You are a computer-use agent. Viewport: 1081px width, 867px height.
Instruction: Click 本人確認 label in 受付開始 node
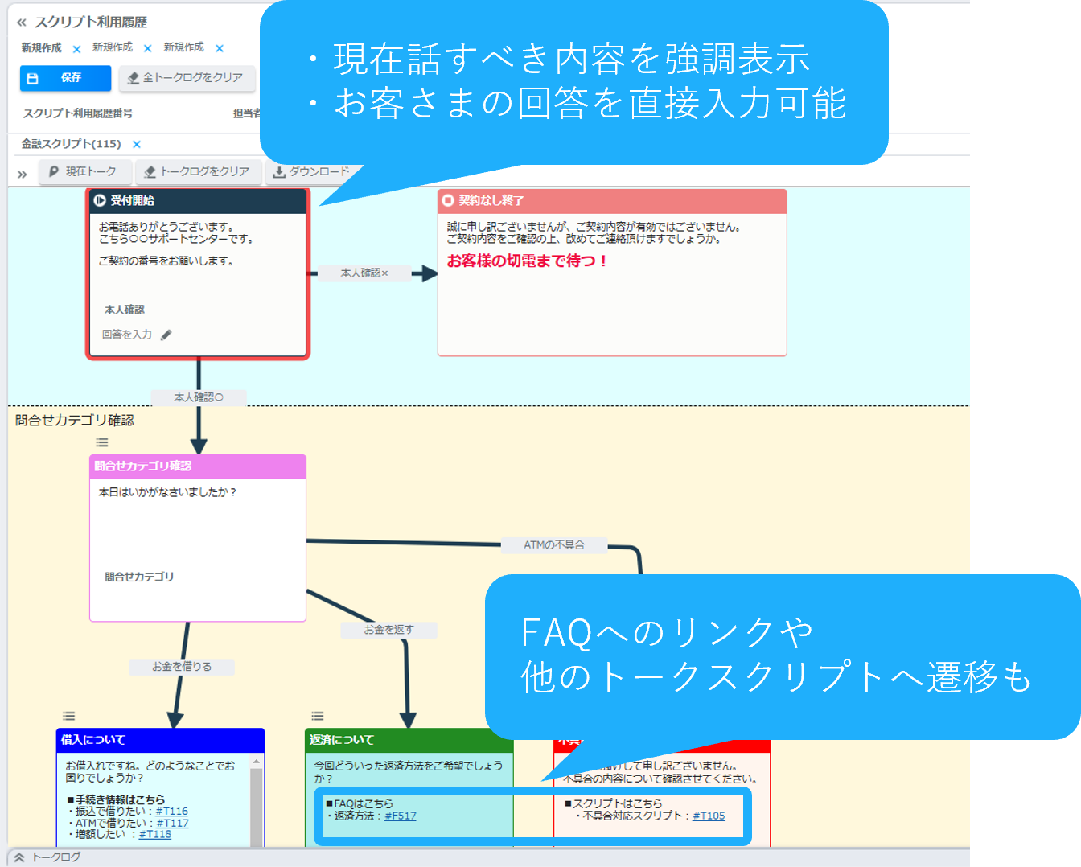pos(125,310)
